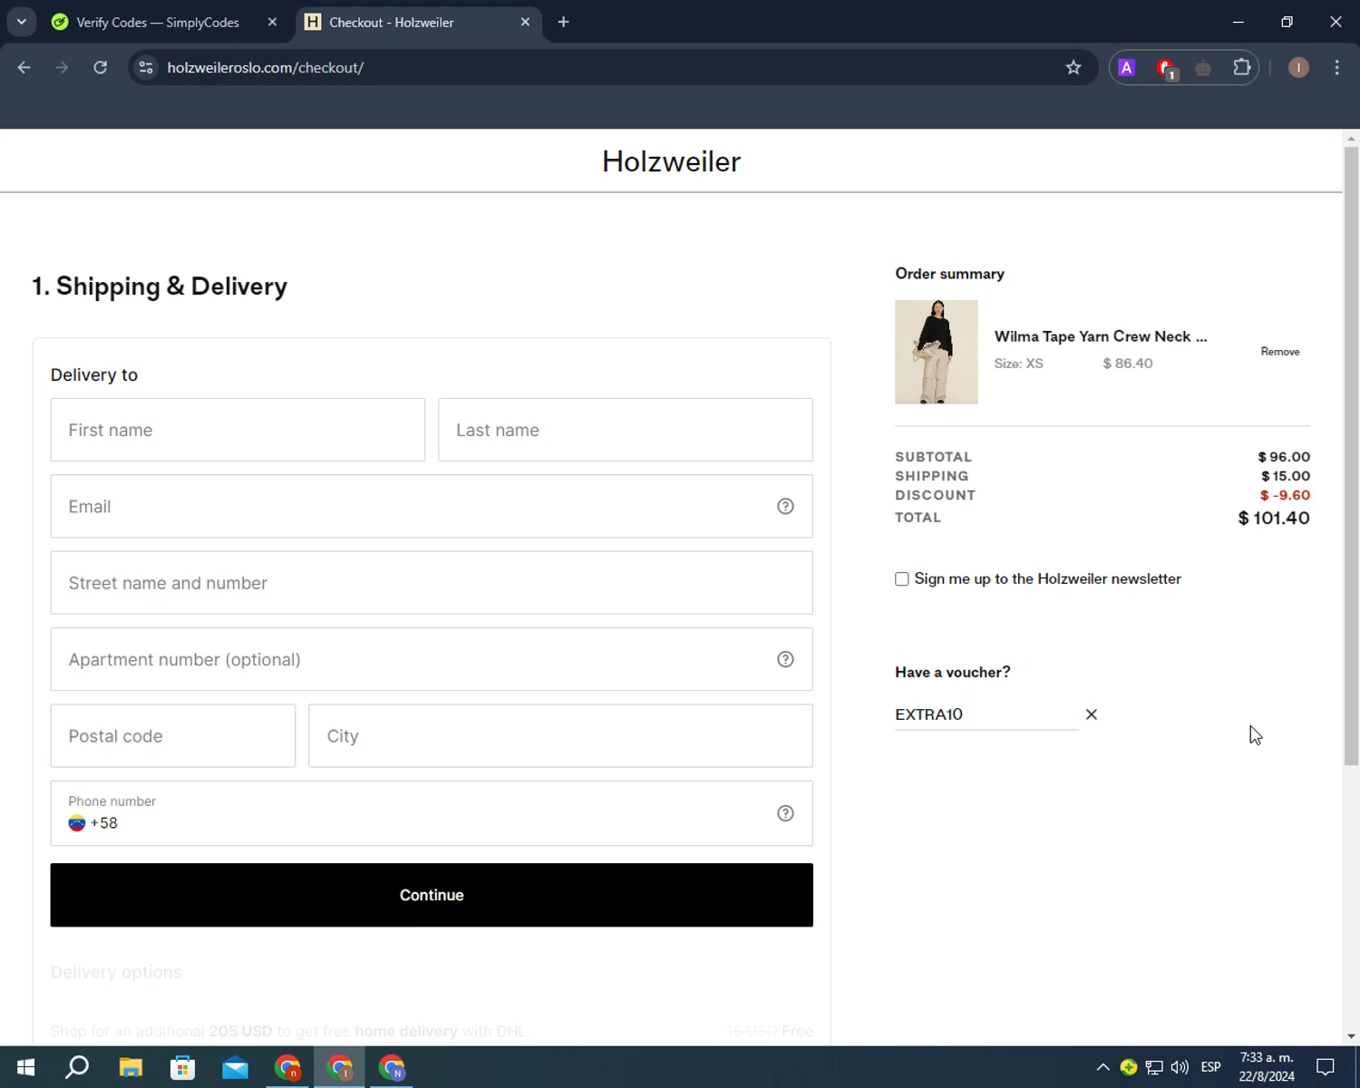This screenshot has height=1088, width=1360.
Task: Remove the Wilma Tape Yarn item
Action: (x=1279, y=352)
